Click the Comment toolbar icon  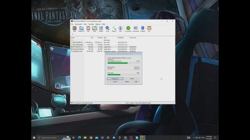click(136, 29)
